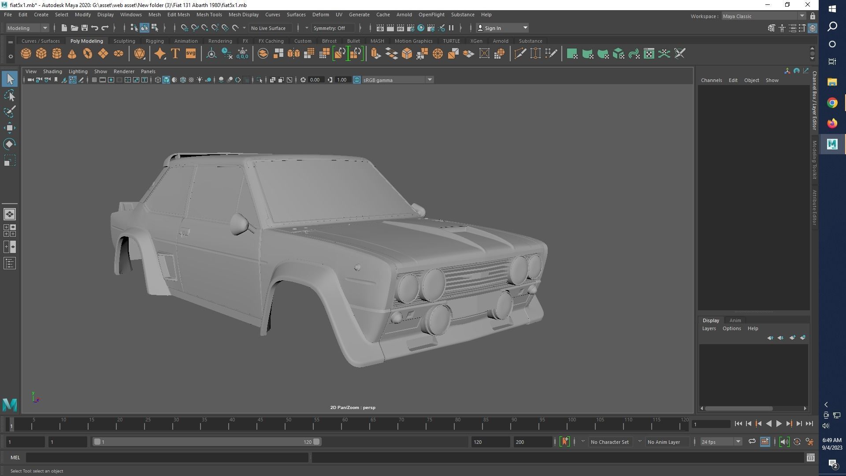
Task: Create a polygon plane from shelf
Action: [x=103, y=54]
